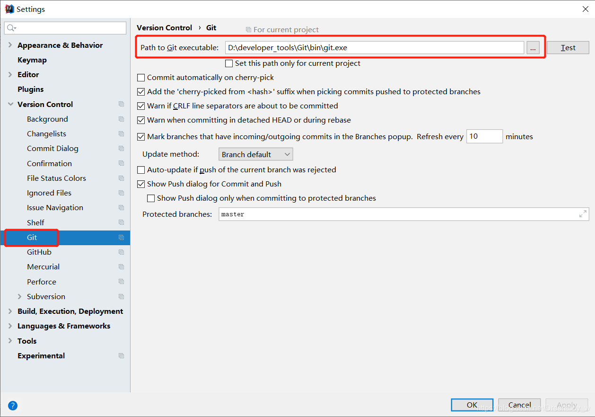Click the IntelliJ icon in title bar
This screenshot has height=417, width=595.
point(9,9)
